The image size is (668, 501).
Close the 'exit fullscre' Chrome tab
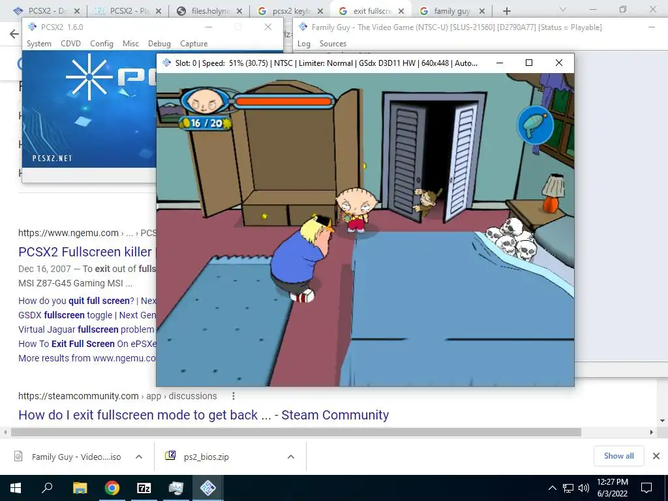401,11
